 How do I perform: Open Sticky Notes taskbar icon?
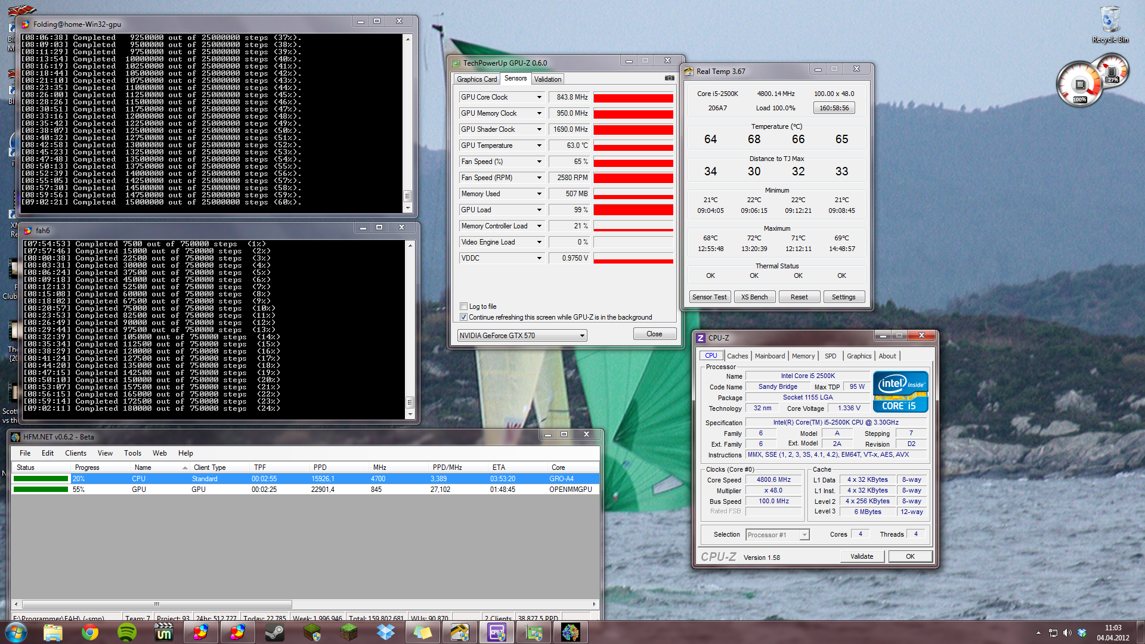pos(423,632)
